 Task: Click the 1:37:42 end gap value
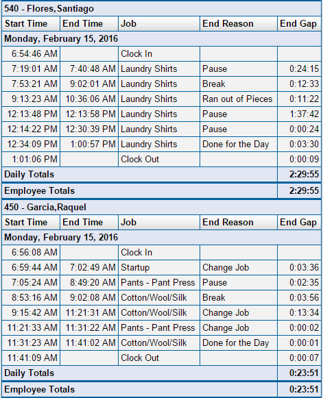pos(299,114)
